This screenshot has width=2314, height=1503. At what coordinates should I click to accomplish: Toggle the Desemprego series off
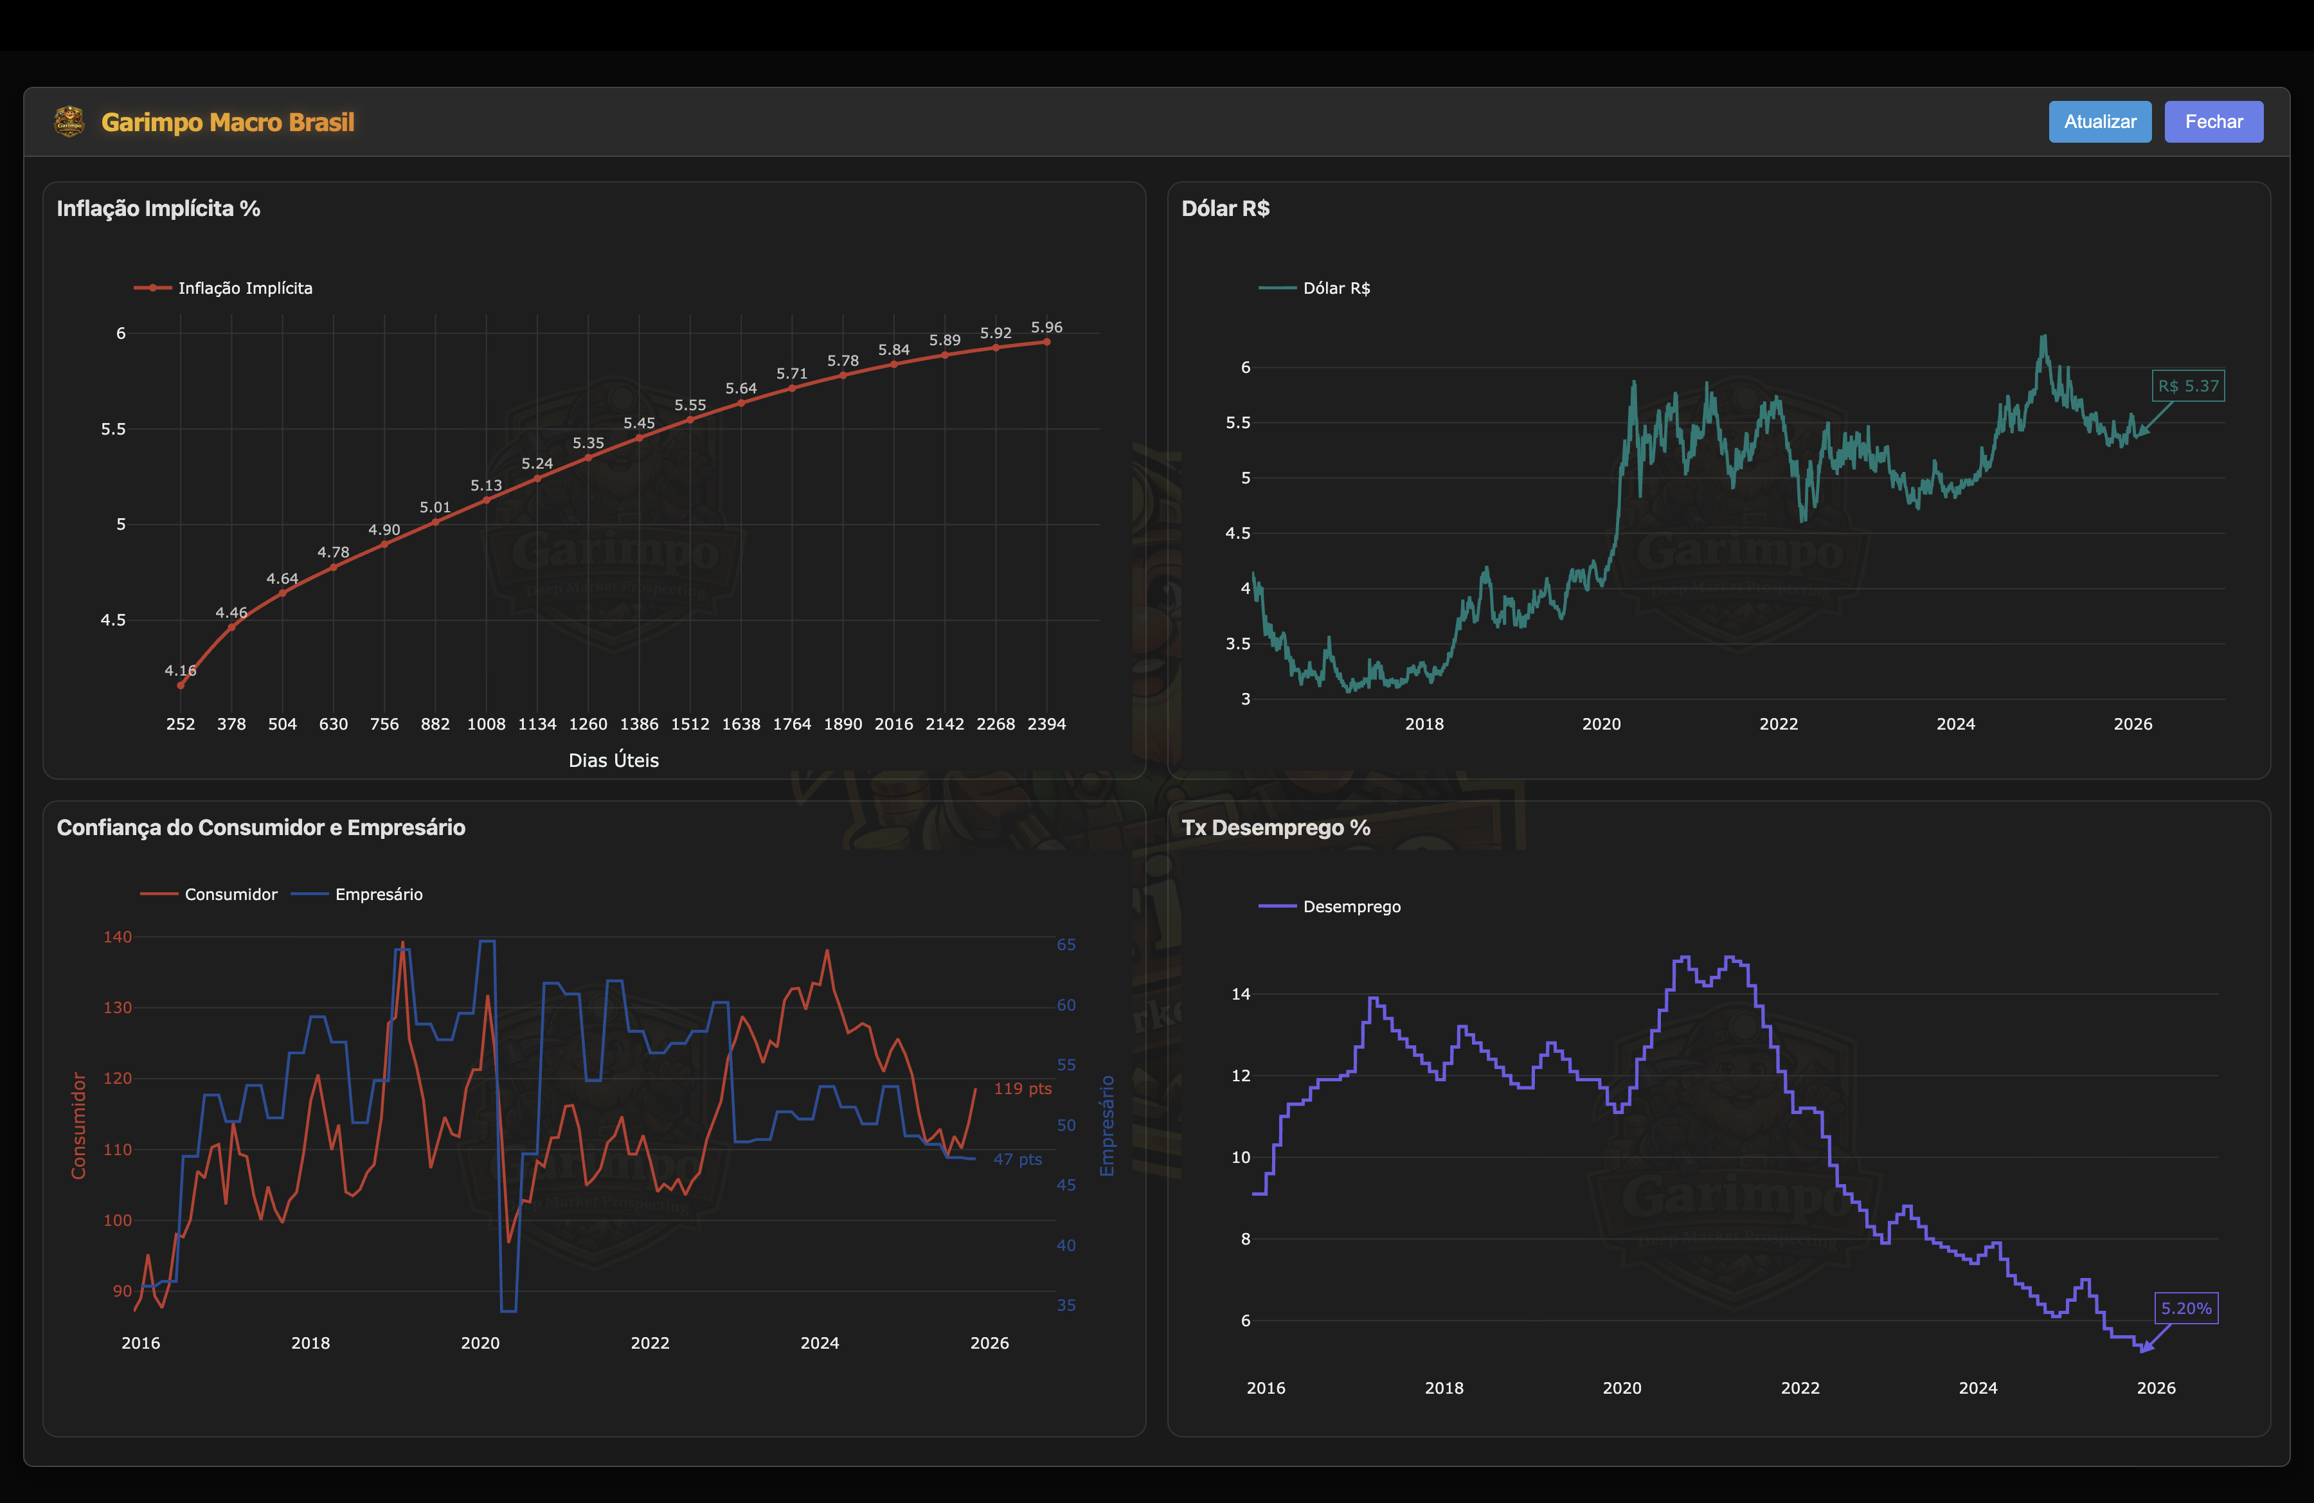1354,906
